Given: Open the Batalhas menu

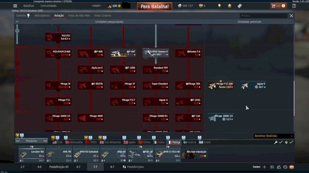Looking at the screenshot, I should click(x=29, y=6).
